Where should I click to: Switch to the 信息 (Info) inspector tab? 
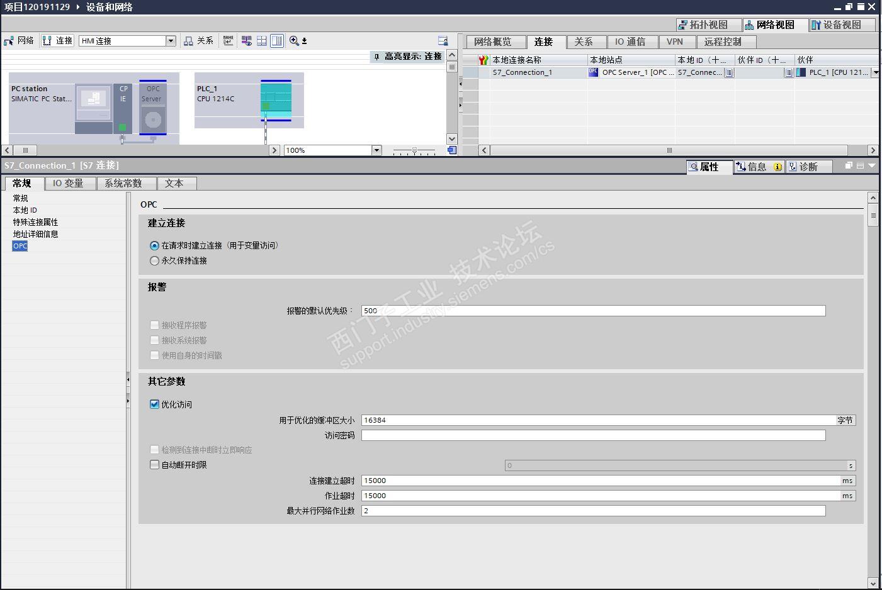pos(759,167)
